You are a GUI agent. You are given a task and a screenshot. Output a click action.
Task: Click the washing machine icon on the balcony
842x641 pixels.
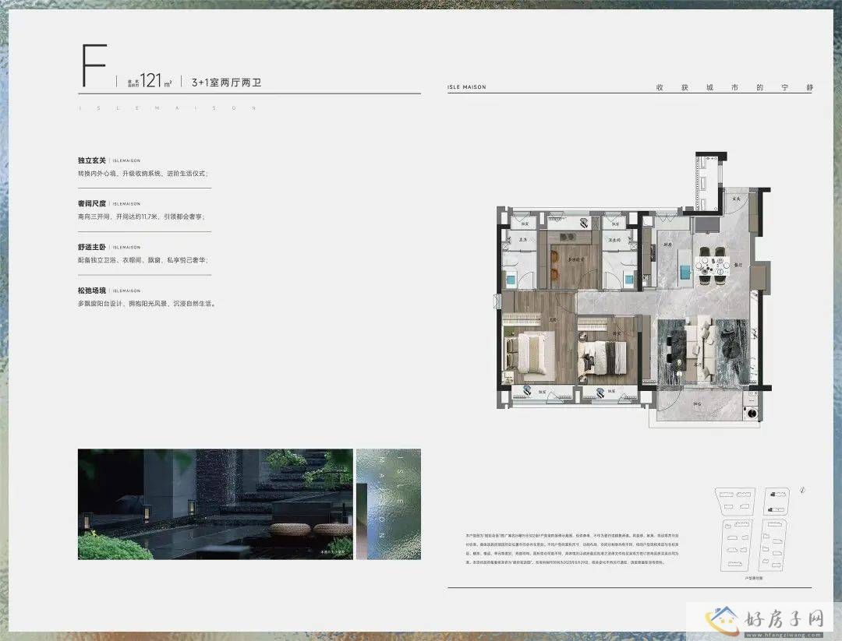[752, 413]
